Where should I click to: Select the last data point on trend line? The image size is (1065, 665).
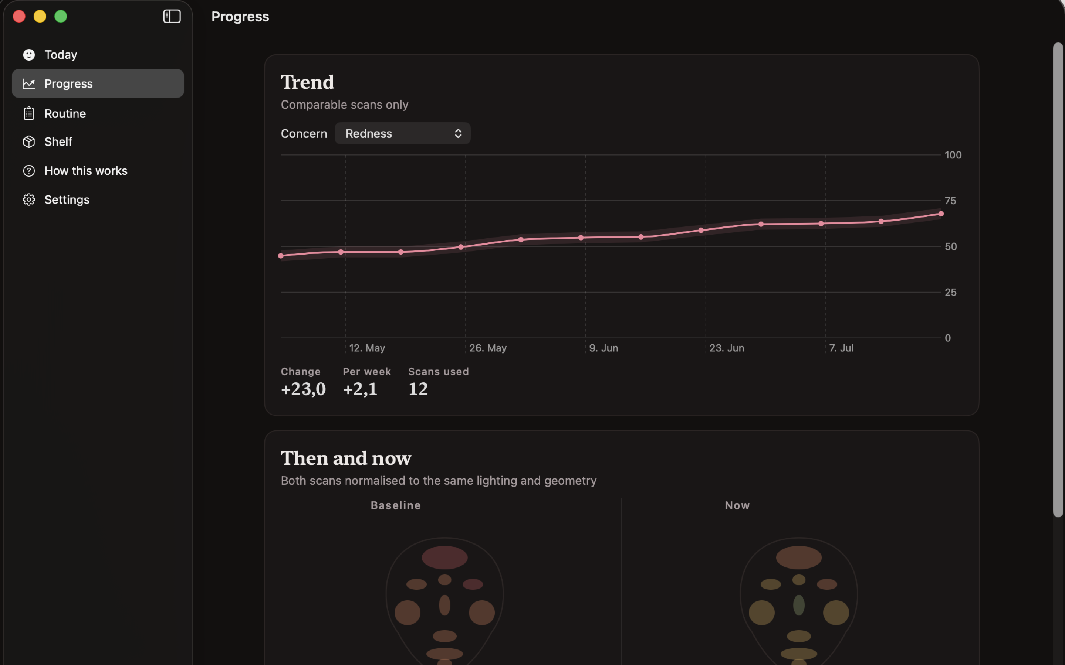point(941,214)
